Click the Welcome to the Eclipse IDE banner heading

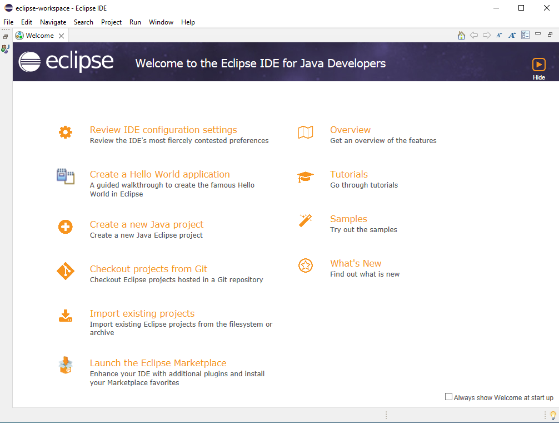coord(261,63)
